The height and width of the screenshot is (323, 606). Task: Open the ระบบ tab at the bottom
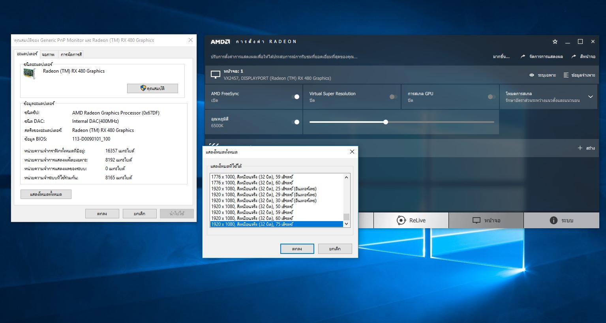click(x=561, y=220)
